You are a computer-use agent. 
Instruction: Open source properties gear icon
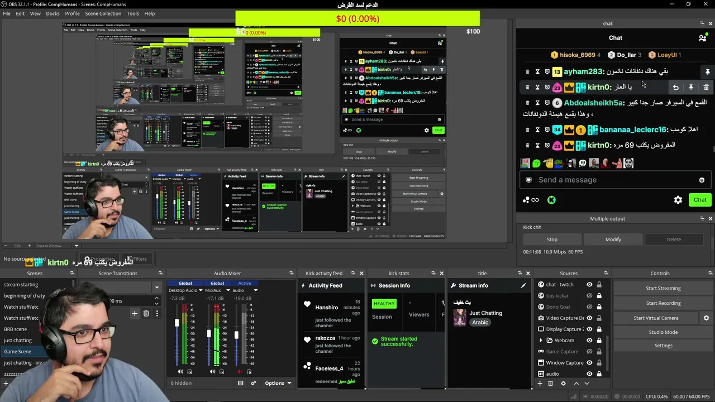563,384
